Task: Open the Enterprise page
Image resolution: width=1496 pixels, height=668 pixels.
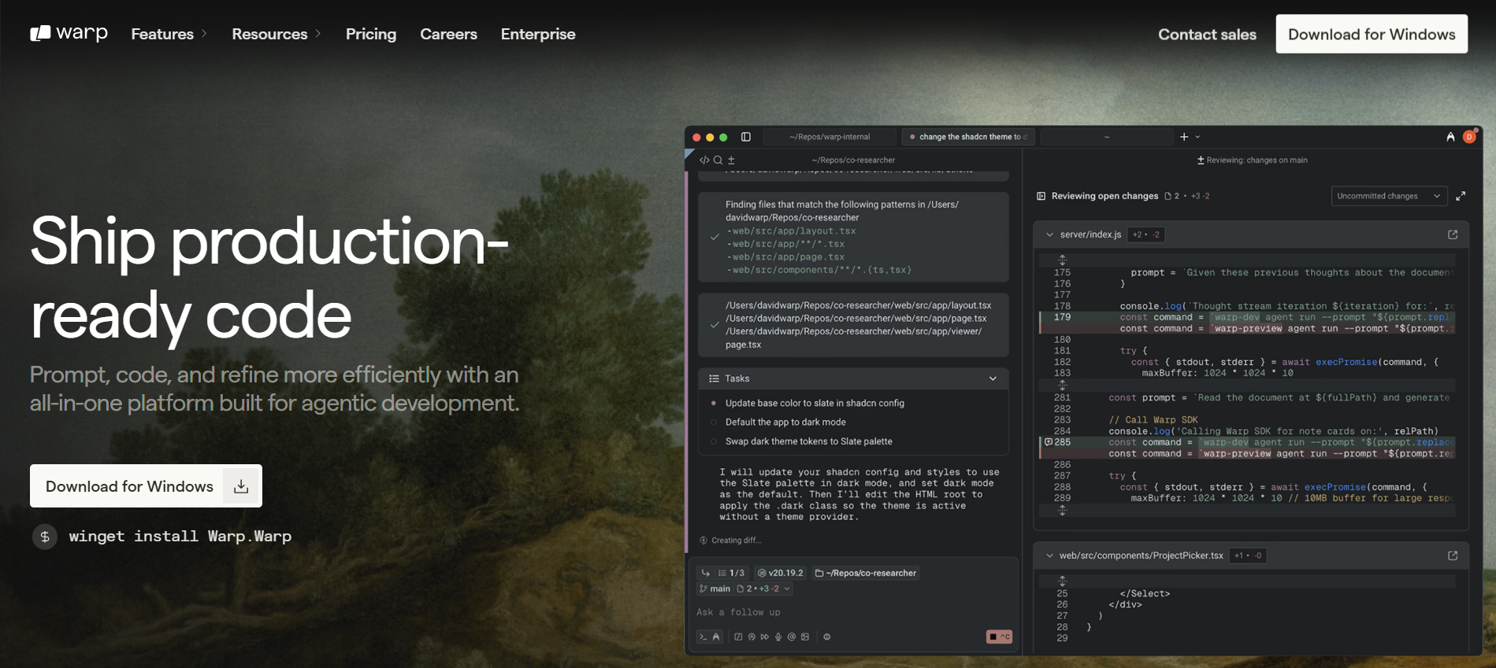Action: tap(538, 34)
